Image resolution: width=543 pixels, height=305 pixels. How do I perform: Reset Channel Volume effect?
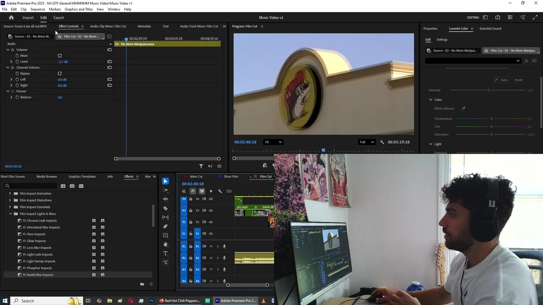pyautogui.click(x=109, y=67)
